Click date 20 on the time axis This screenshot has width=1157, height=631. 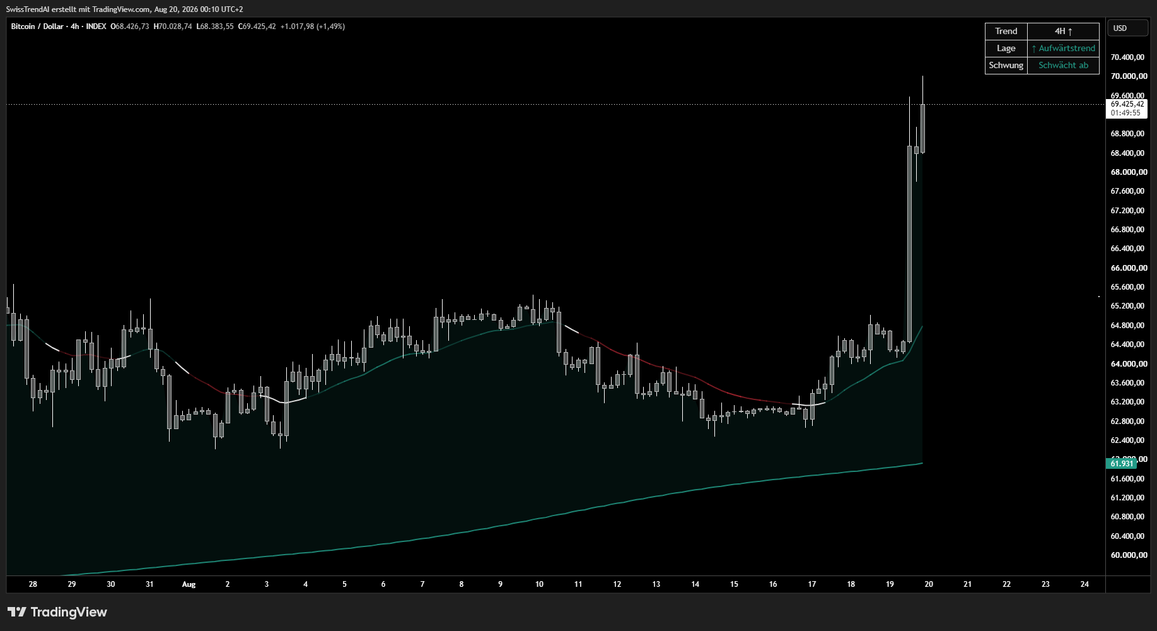(x=929, y=584)
